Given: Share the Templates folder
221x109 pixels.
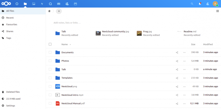Looking at the screenshot, I should click(177, 78).
